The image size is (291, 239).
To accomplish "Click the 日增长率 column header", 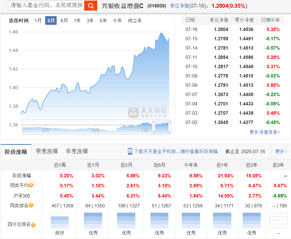I will [270, 20].
